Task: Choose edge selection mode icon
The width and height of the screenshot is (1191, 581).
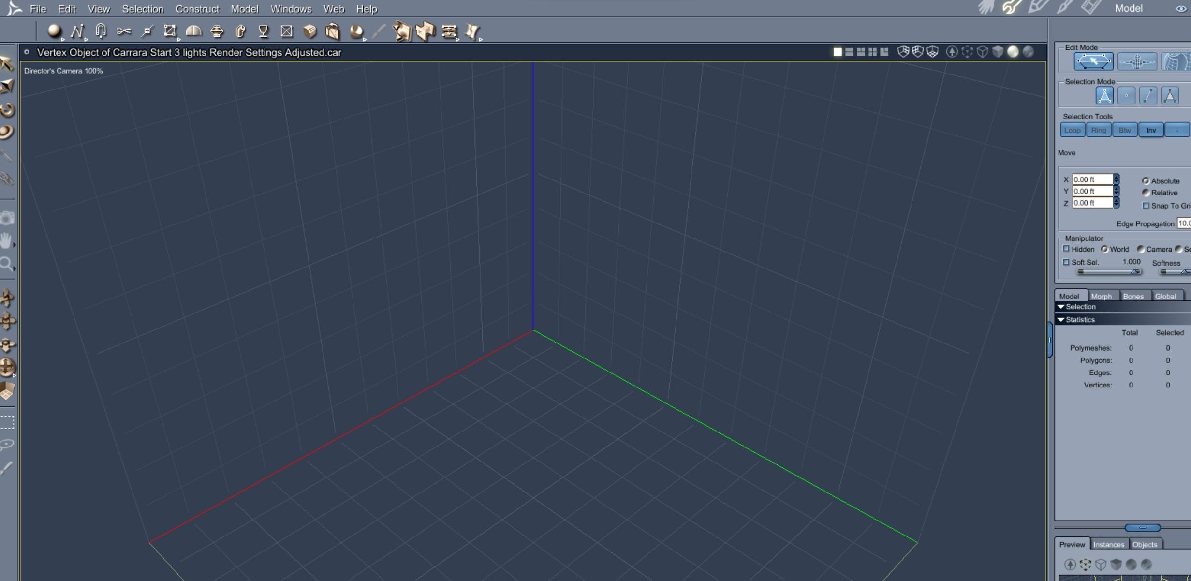Action: 1148,96
